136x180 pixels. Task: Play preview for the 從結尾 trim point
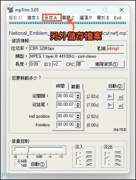(x=110, y=105)
